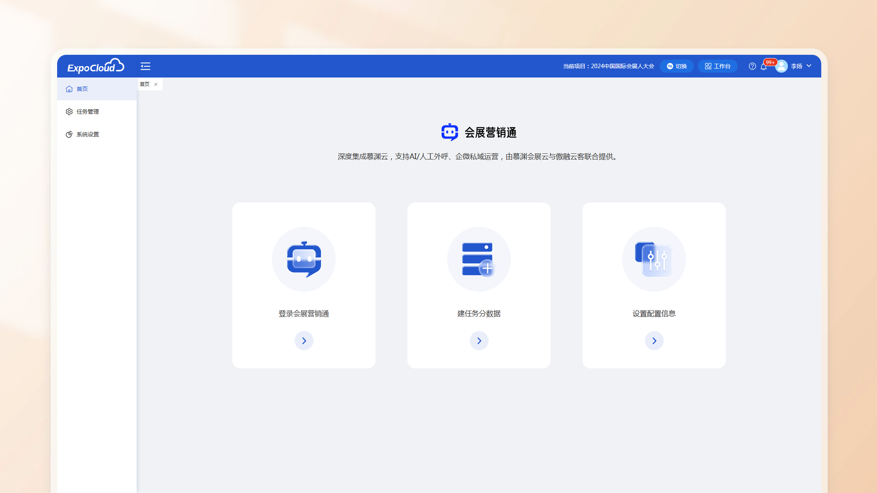Screen dimensions: 877x493
Task: Open the 工作台 workbench button
Action: tap(718, 66)
